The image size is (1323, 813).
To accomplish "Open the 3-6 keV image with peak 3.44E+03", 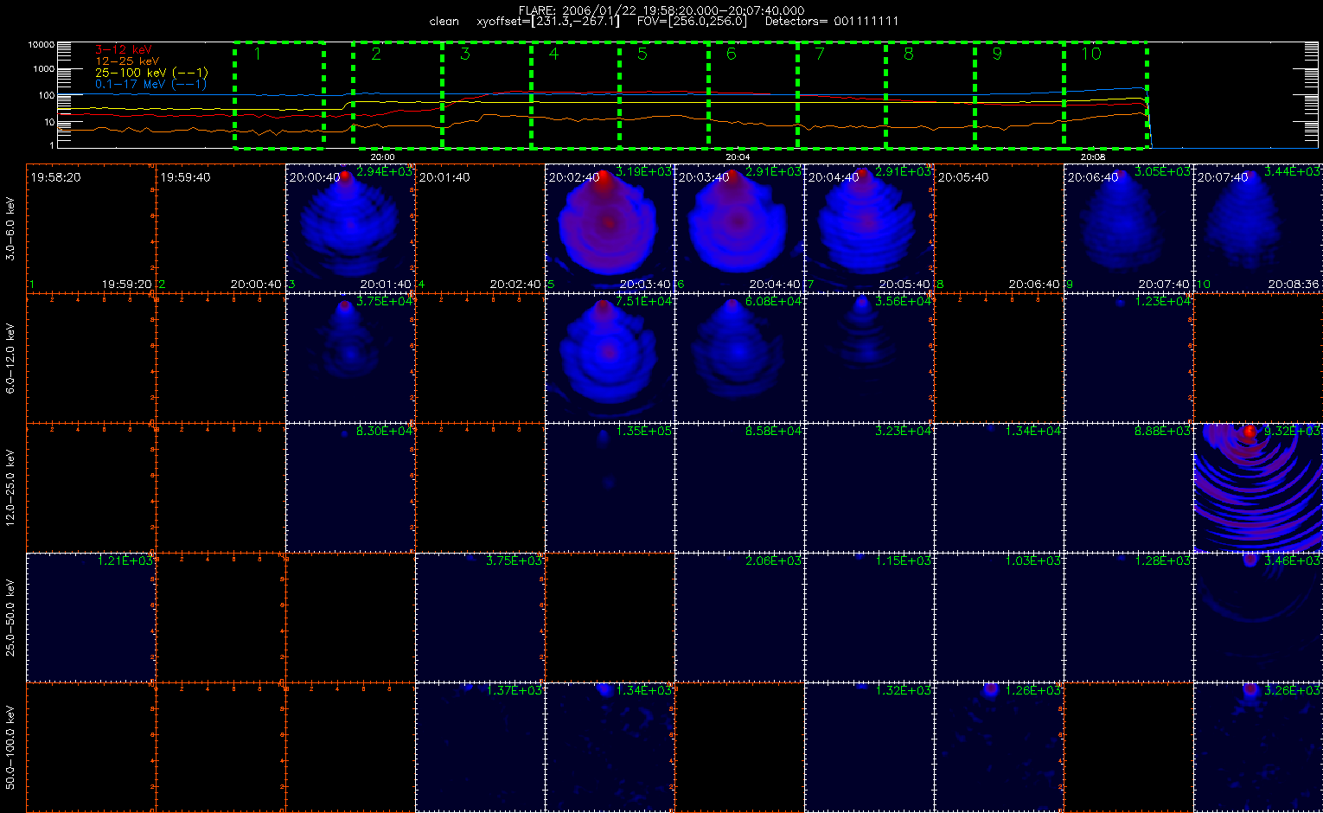I will tap(1258, 228).
